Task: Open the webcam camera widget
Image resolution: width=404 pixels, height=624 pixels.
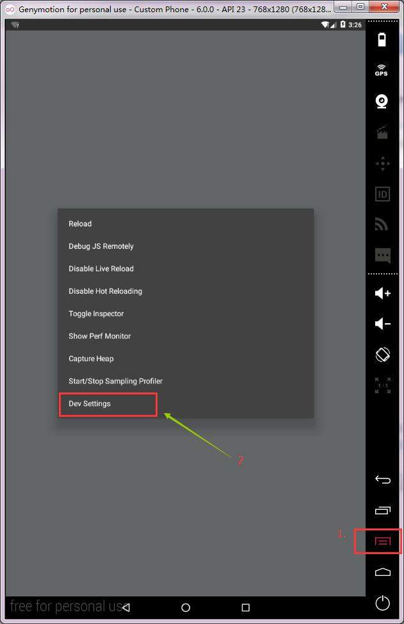Action: coord(382,101)
